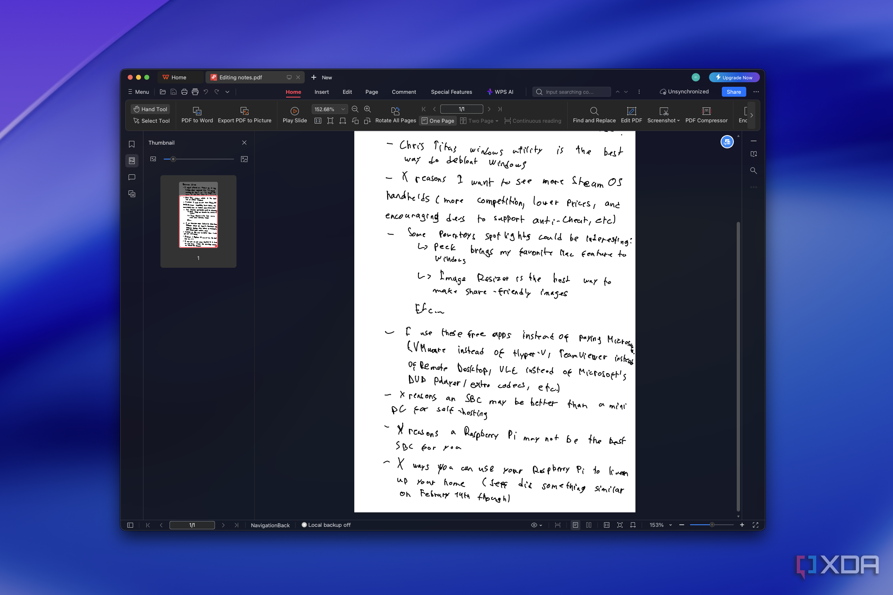
Task: Open the Edit PDF tool
Action: (631, 115)
